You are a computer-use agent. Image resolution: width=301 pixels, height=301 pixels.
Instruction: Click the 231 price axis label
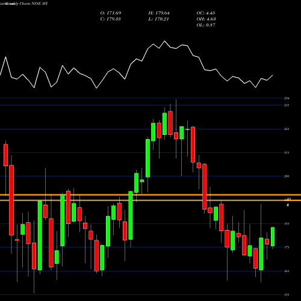click(287, 105)
